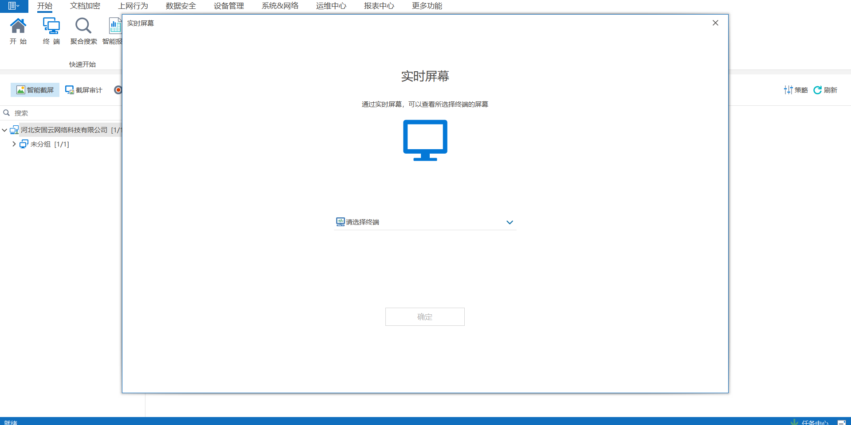
Task: Open the 更多功能 tab
Action: [427, 6]
